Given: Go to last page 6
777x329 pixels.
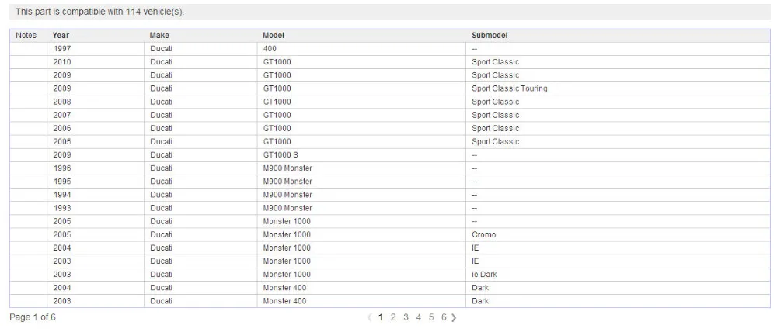Looking at the screenshot, I should click(x=444, y=317).
